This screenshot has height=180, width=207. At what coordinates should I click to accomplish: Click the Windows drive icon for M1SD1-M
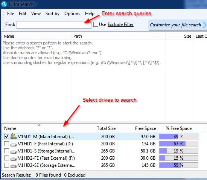[14, 136]
